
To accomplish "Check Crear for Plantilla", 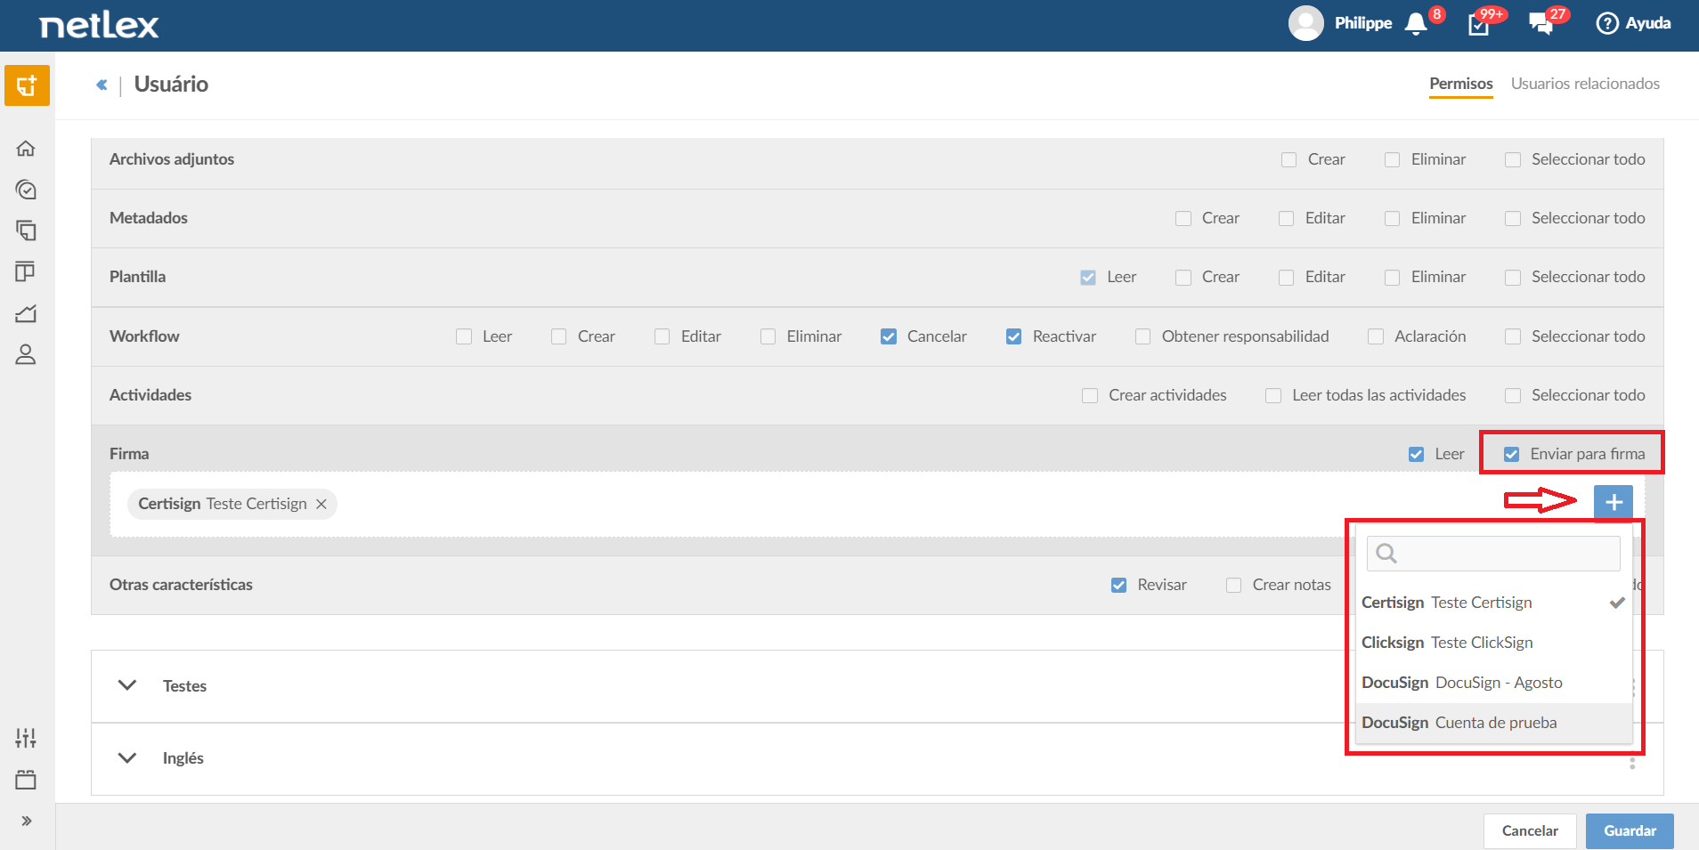I will coord(1183,278).
